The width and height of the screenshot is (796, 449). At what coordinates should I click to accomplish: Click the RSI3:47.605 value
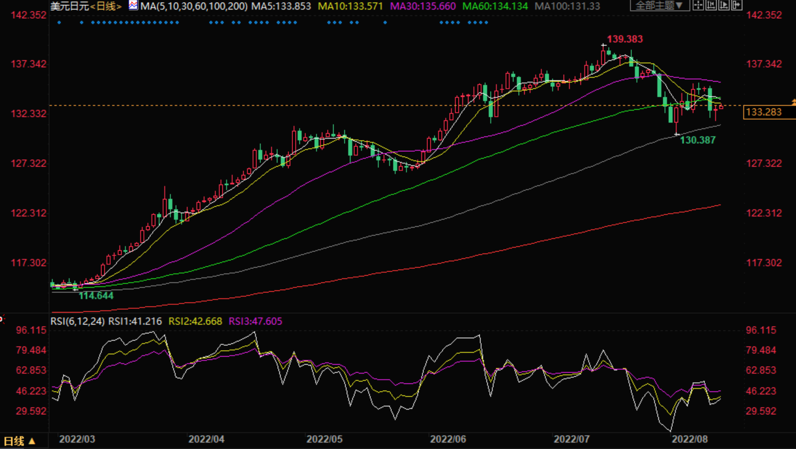tap(255, 321)
